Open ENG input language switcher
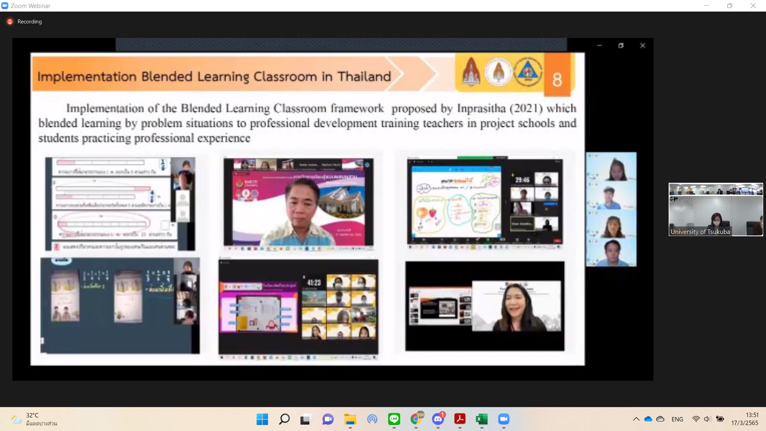The height and width of the screenshot is (431, 766). tap(677, 419)
